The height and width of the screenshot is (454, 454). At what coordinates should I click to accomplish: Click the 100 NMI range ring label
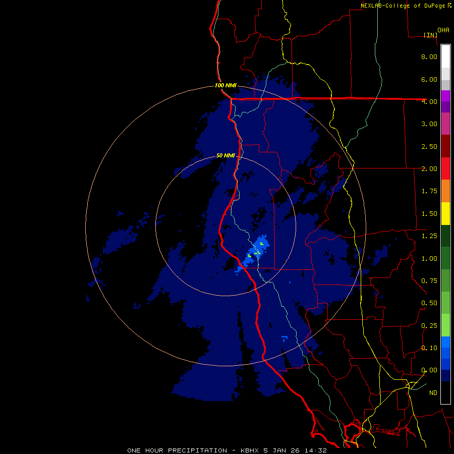click(225, 85)
